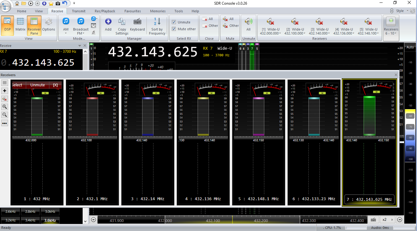Toggle the Mute other checkbox

174,29
